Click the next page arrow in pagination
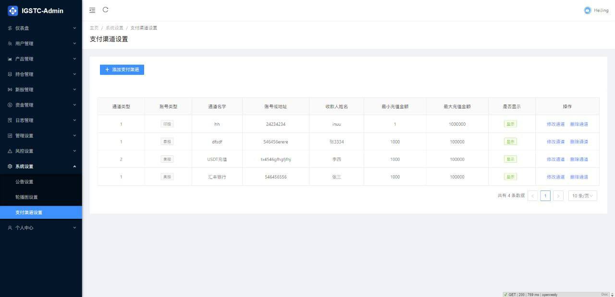The width and height of the screenshot is (615, 297). coord(558,196)
